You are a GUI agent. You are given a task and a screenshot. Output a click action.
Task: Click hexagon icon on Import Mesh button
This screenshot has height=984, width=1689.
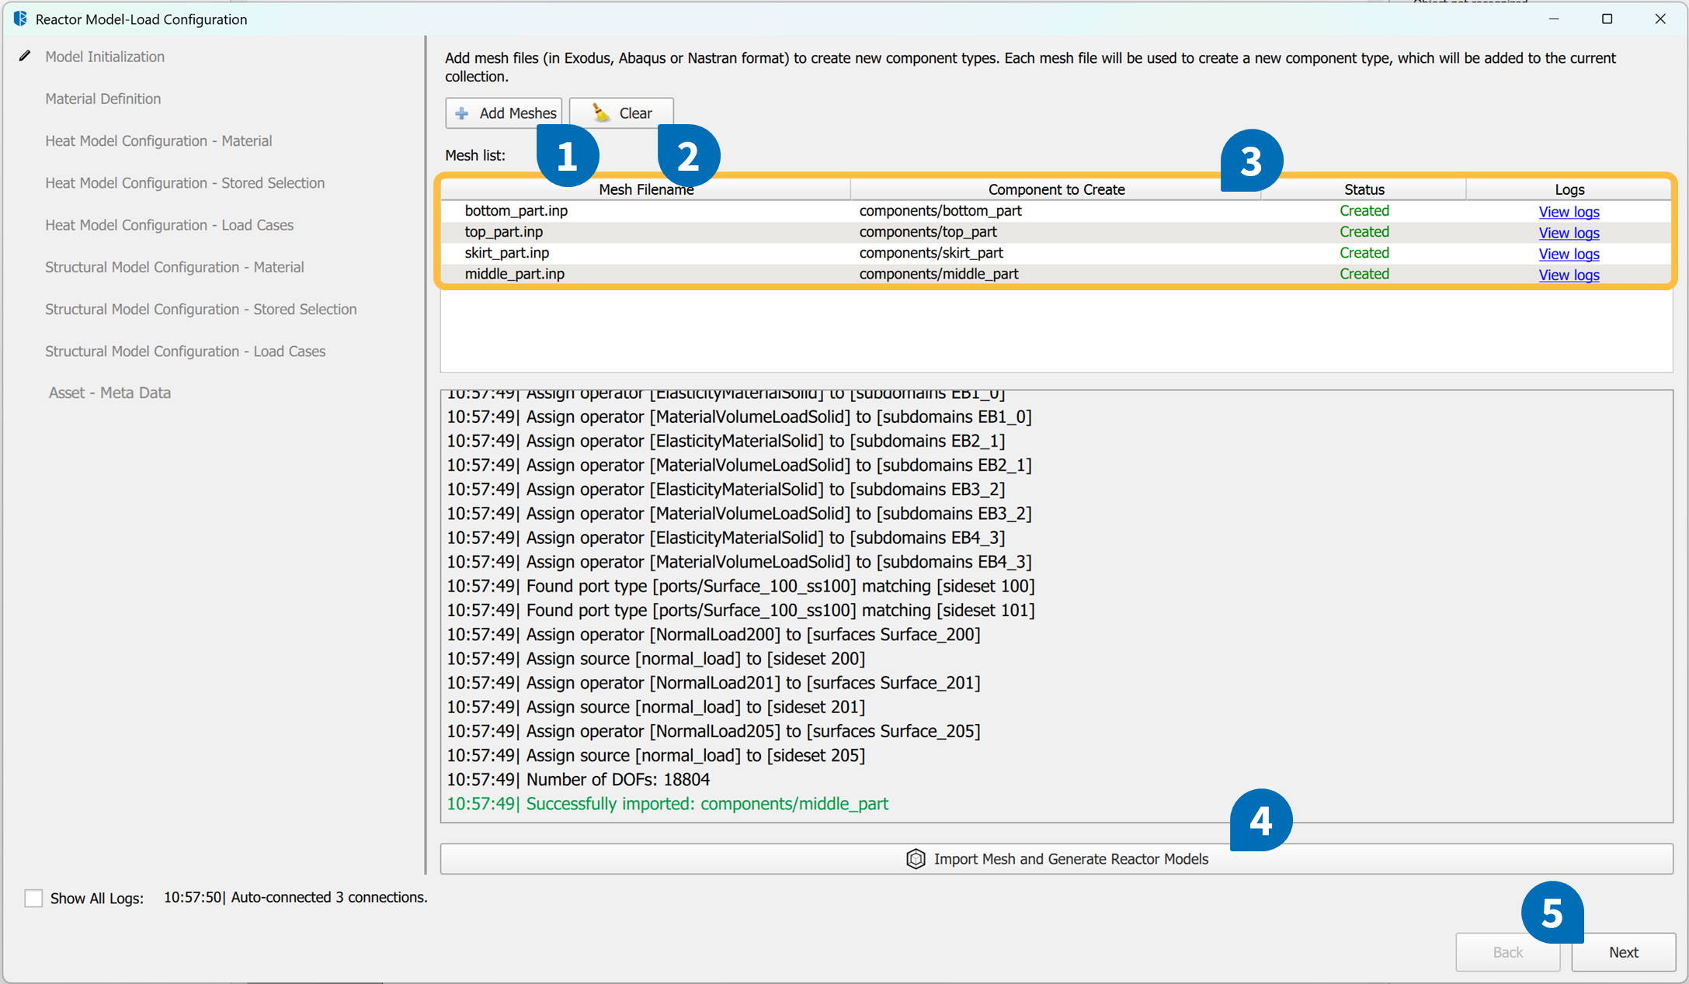tap(916, 859)
